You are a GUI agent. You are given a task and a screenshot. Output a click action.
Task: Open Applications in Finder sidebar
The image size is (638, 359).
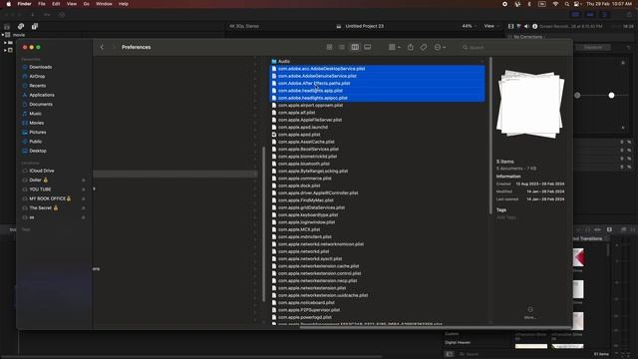pyautogui.click(x=42, y=95)
